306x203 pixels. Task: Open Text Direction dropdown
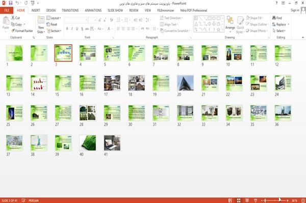[x=171, y=18]
